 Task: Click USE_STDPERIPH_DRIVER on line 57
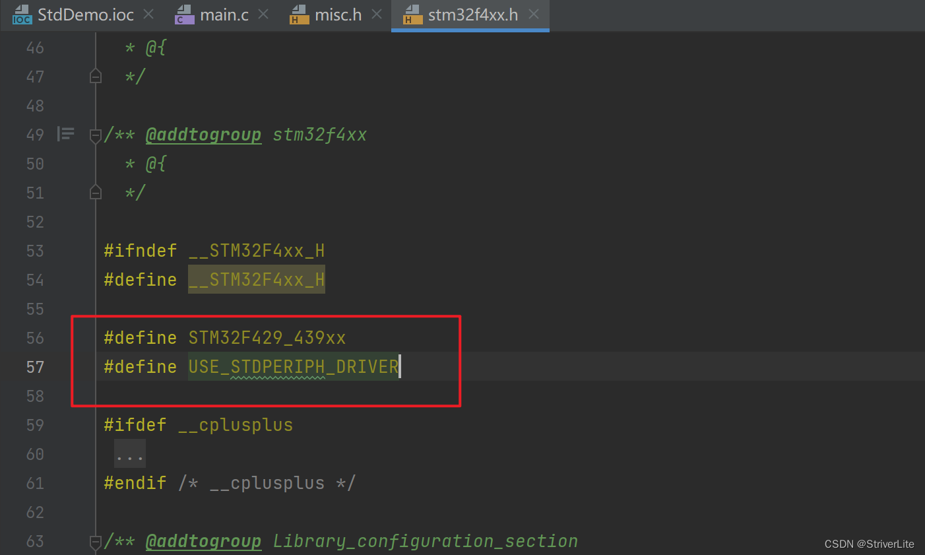[294, 367]
